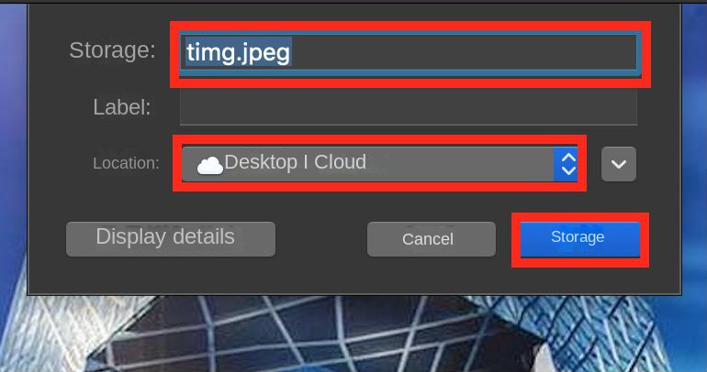Viewport: 707px width, 372px height.
Task: Click the "Label:" field label
Action: tap(122, 107)
